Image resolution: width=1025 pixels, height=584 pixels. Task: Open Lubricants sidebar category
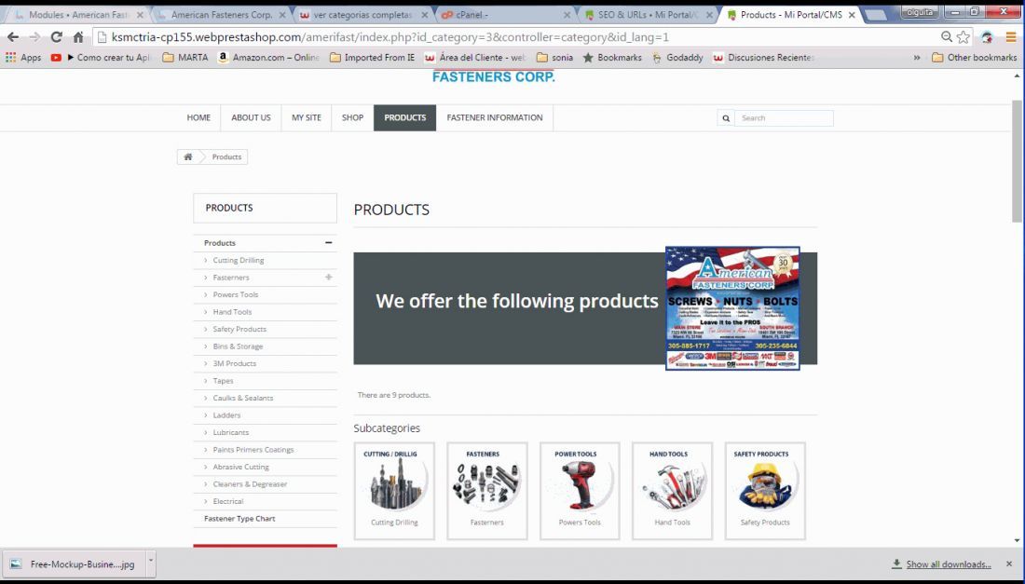231,432
